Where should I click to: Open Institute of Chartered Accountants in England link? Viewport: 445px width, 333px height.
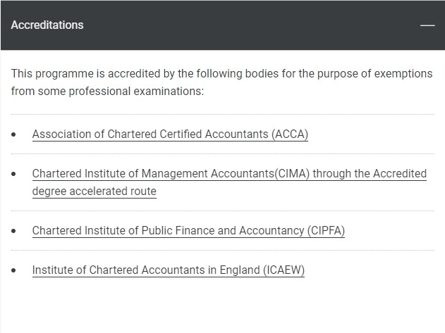(169, 270)
